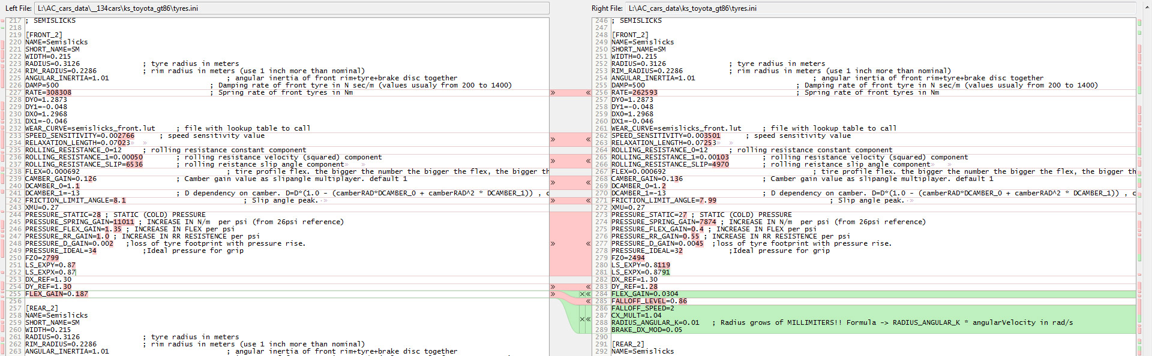Click the × delete icon on FLEX_GAIN row
The image size is (1152, 356).
point(582,294)
